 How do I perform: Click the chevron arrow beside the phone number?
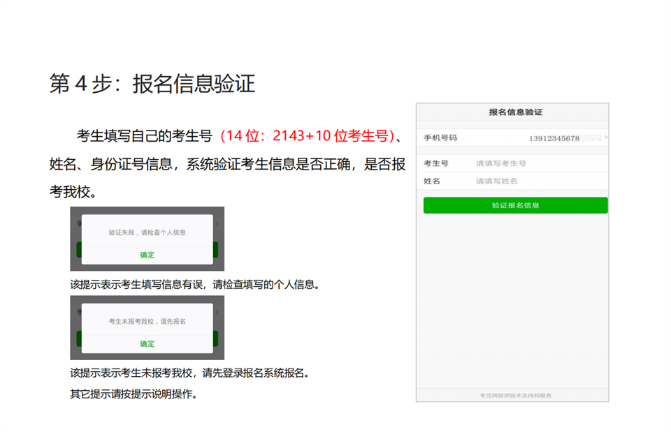point(605,137)
